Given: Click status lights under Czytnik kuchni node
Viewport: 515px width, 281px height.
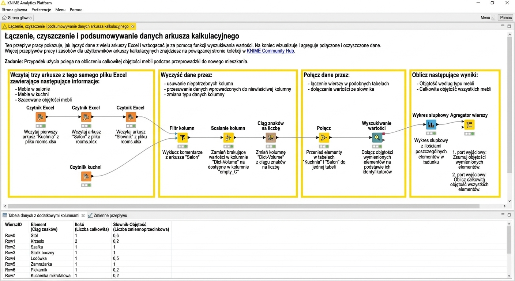Looking at the screenshot, I should (x=86, y=185).
